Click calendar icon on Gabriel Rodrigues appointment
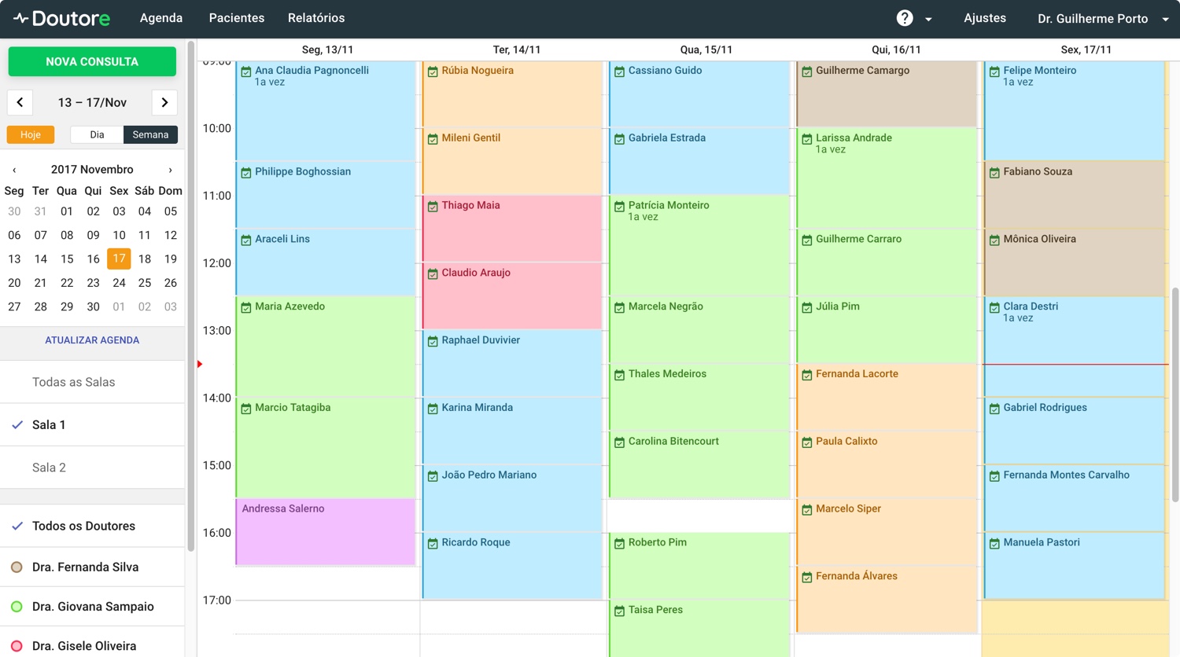Image resolution: width=1180 pixels, height=657 pixels. coord(994,409)
